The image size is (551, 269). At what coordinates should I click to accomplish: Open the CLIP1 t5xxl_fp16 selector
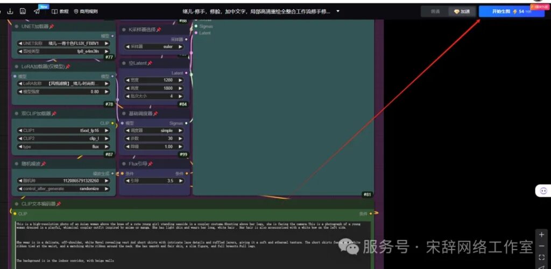pos(63,130)
